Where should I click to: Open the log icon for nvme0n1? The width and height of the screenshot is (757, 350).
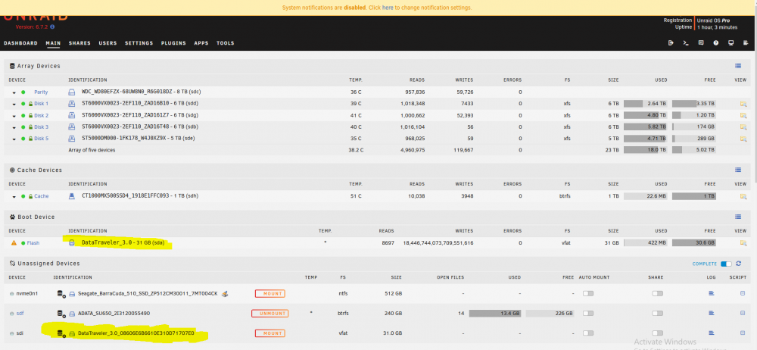(711, 293)
